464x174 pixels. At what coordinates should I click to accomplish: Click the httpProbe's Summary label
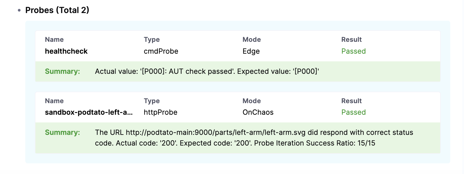point(63,133)
